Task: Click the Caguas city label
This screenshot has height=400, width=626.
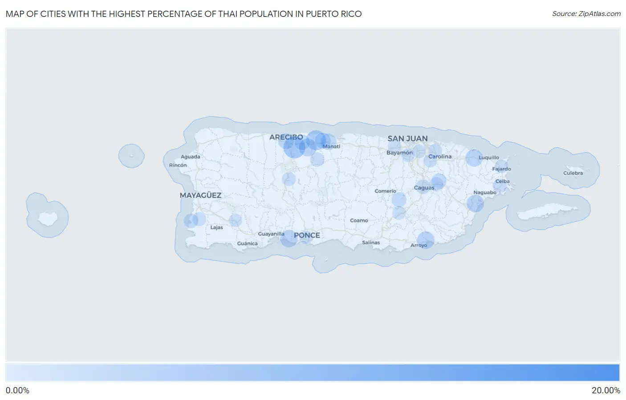Action: [424, 188]
